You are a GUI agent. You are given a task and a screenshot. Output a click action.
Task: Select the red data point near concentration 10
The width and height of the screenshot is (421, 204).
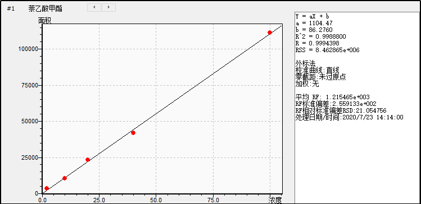[65, 178]
